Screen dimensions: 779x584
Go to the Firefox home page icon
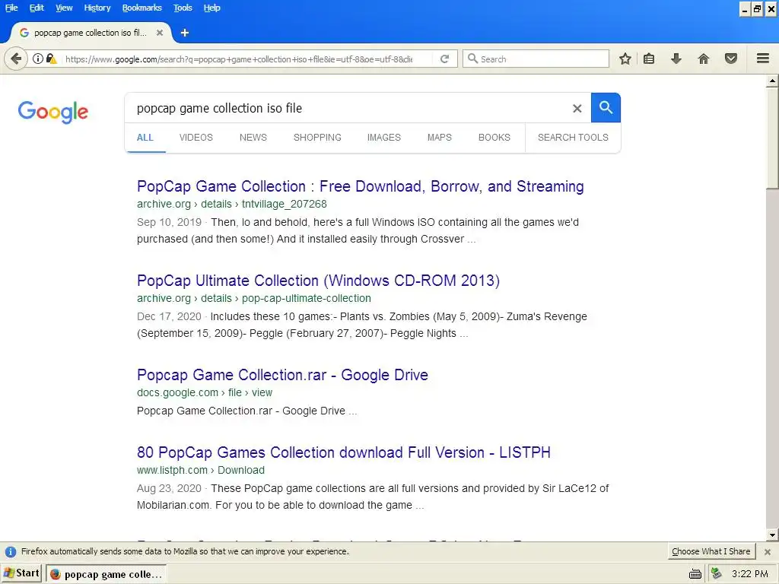click(703, 59)
